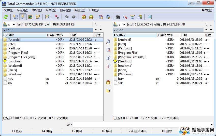This screenshot has width=216, height=136.
Task: Click the copy files icon in middle bar
Action: pos(108,58)
